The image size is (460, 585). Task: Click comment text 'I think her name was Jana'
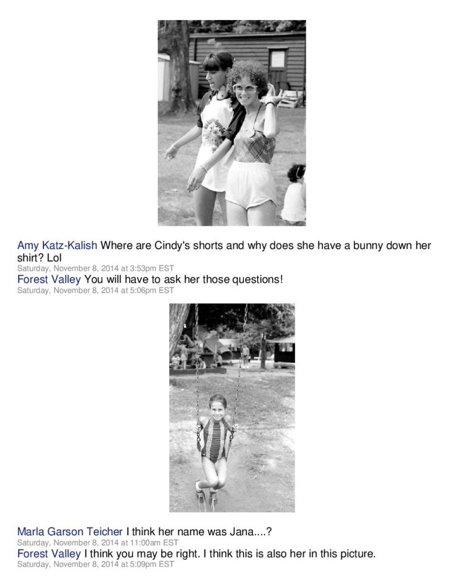coord(199,531)
